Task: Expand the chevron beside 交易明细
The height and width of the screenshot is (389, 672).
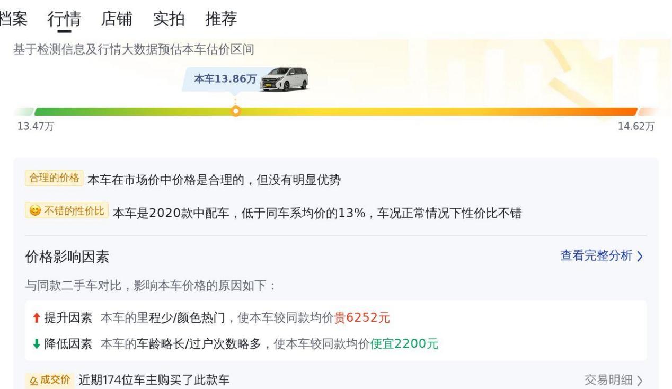Action: 640,381
